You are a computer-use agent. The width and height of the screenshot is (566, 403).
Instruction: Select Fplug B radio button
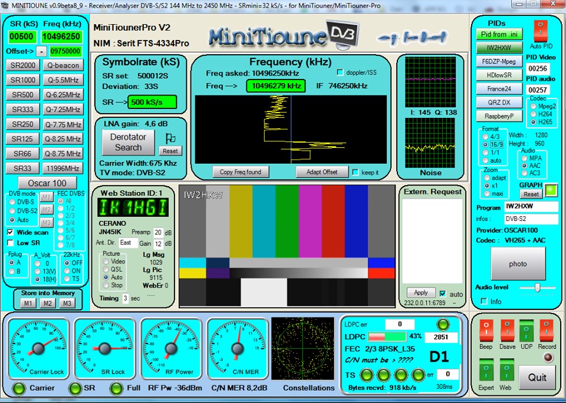click(12, 271)
